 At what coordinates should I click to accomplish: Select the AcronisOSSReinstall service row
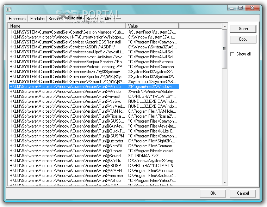coord(94,42)
